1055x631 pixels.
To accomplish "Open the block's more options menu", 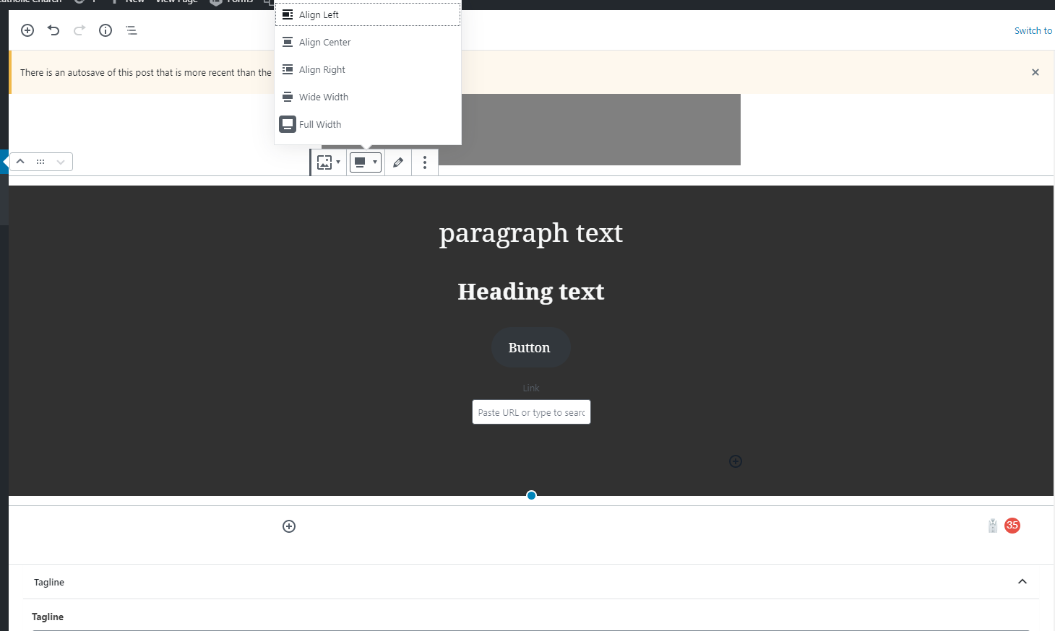I will click(425, 162).
